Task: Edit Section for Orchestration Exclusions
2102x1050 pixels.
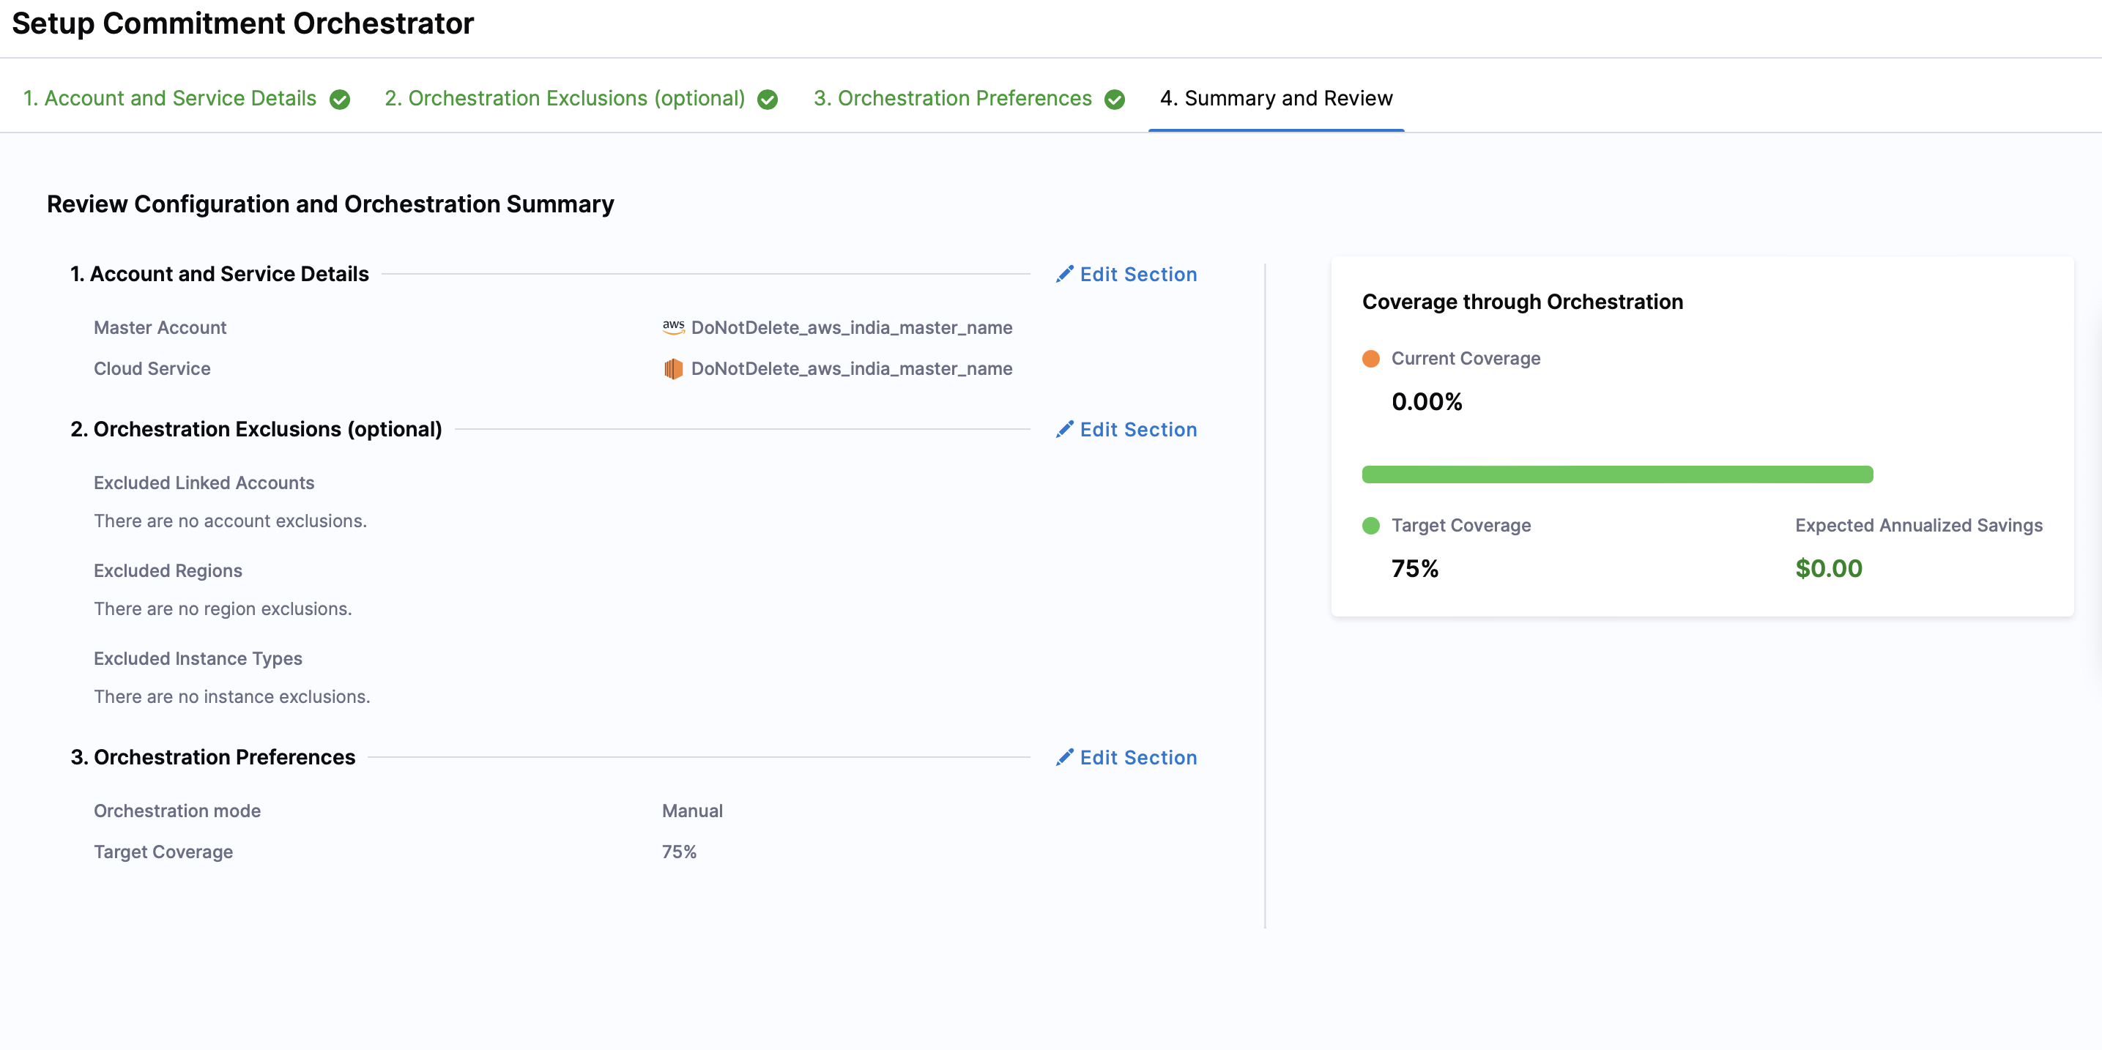Action: tap(1138, 429)
